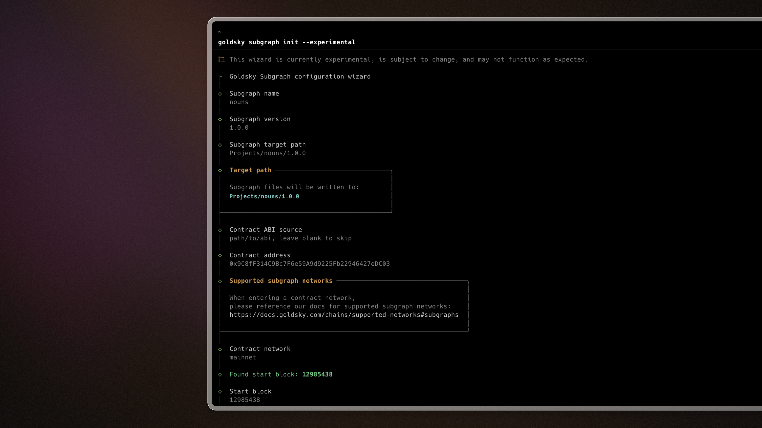Viewport: 762px width, 428px height.
Task: Click the warning flag icon before the experimental notice
Action: coord(221,59)
